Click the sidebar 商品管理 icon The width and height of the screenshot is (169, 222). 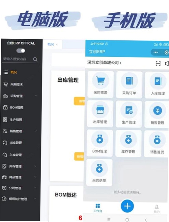[x=4, y=177]
